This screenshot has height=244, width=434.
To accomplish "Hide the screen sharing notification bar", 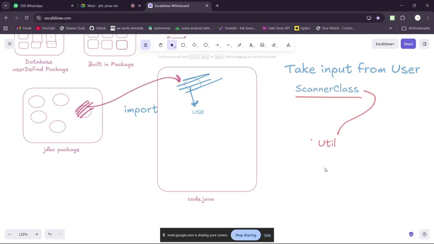I will pos(267,235).
